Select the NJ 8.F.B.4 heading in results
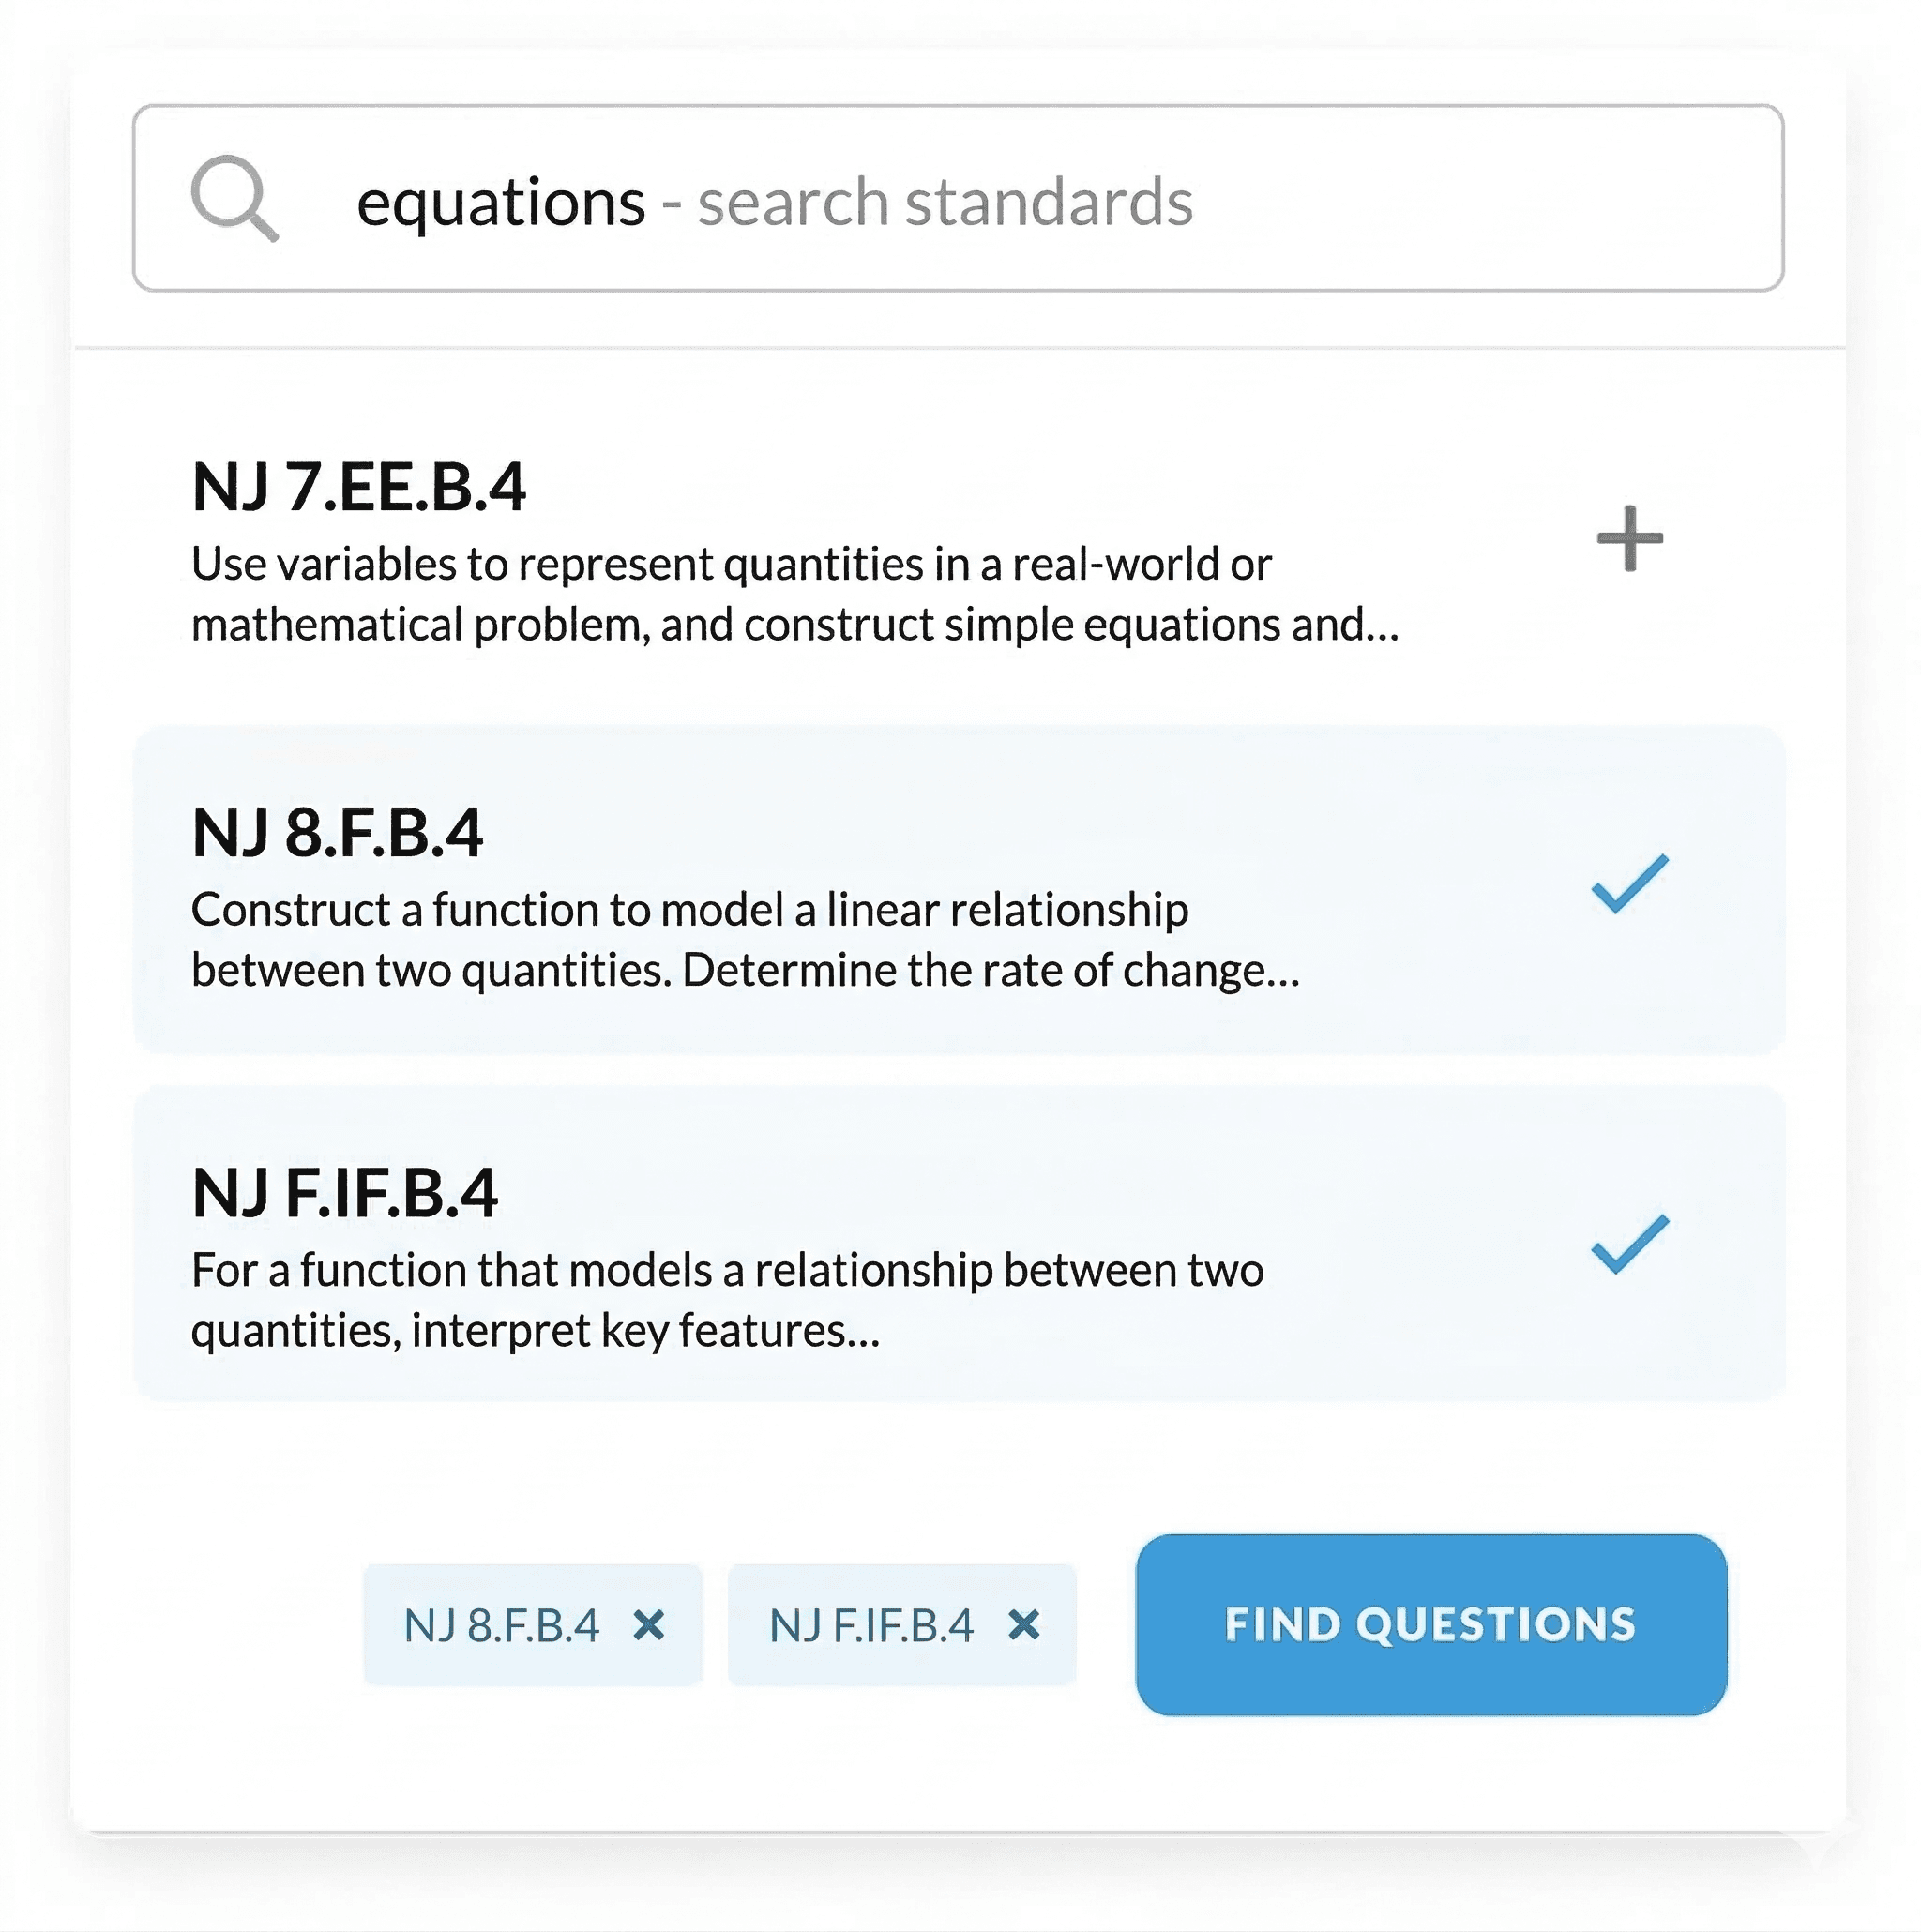Image resolution: width=1921 pixels, height=1932 pixels. coord(337,833)
